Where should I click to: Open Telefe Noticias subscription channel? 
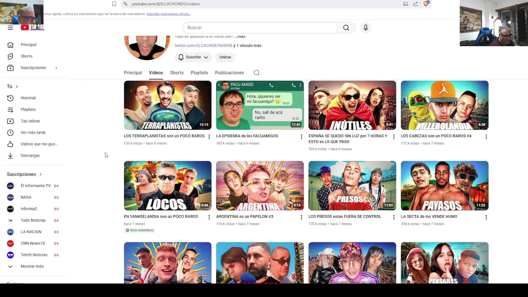tap(33, 255)
